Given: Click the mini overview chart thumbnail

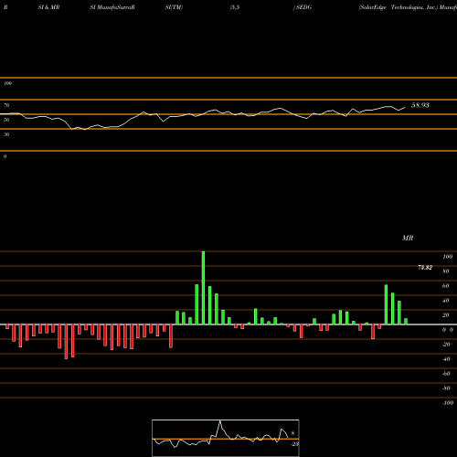Looking at the screenshot, I should (226, 438).
